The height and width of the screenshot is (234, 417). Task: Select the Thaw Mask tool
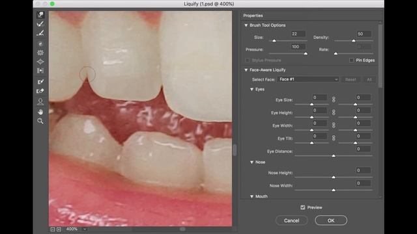pos(40,91)
